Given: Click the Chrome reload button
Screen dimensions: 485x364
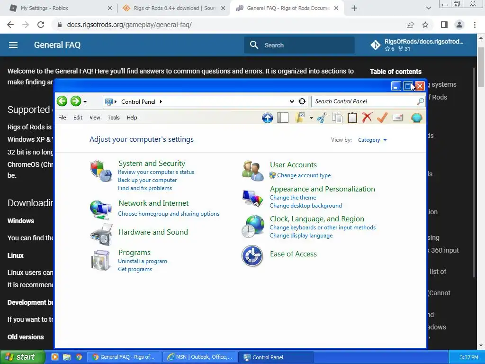Looking at the screenshot, I should tap(41, 25).
